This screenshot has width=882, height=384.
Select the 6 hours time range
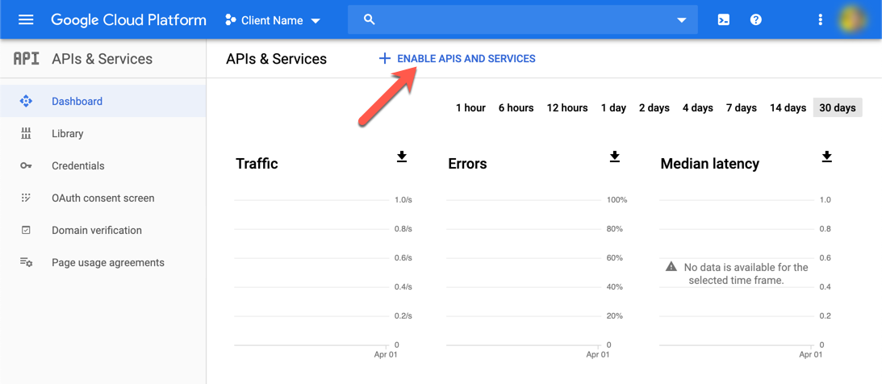516,108
